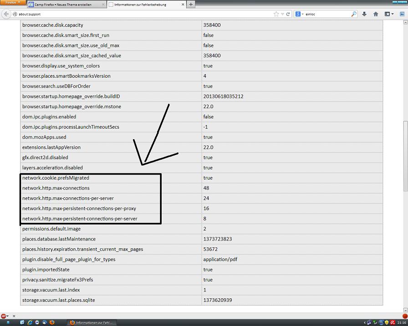Viewport: 408px width, 326px height.
Task: Click browser.cache.disk.smart_size.first_run
Action: (x=66, y=35)
